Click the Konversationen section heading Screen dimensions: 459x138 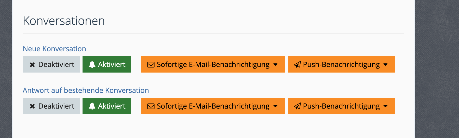click(x=64, y=21)
